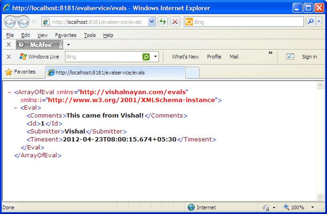
Task: Click the McAfee toolbar button
Action: click(39, 45)
